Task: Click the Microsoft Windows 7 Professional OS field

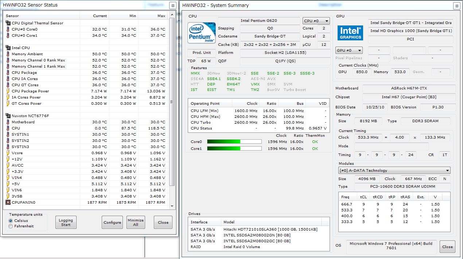Action: pos(391,246)
